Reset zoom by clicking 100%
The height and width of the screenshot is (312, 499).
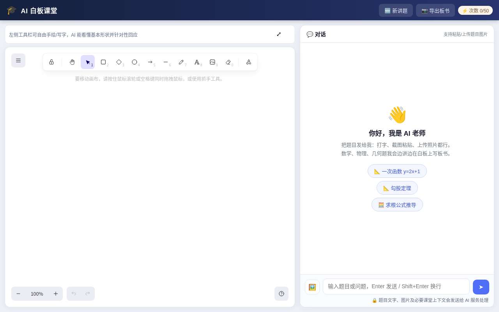click(37, 294)
